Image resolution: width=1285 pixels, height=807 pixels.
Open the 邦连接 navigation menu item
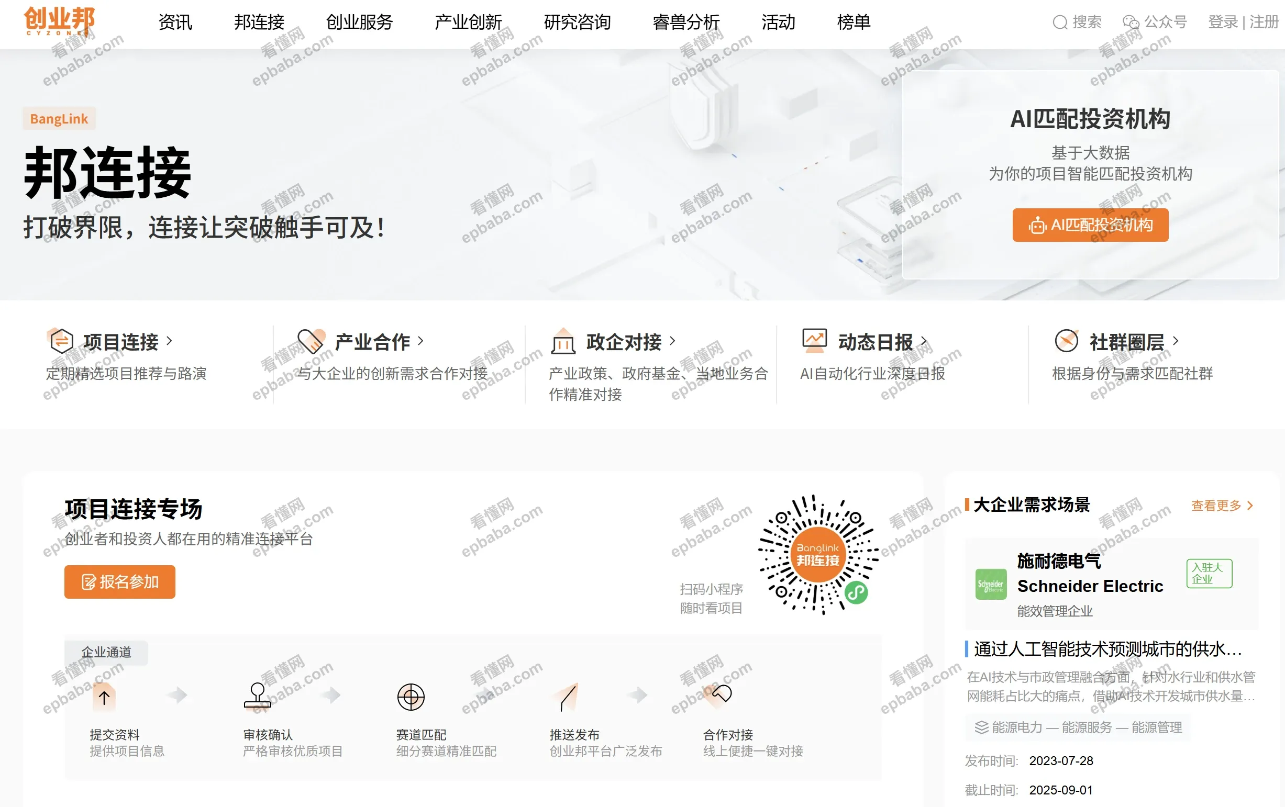pos(259,23)
